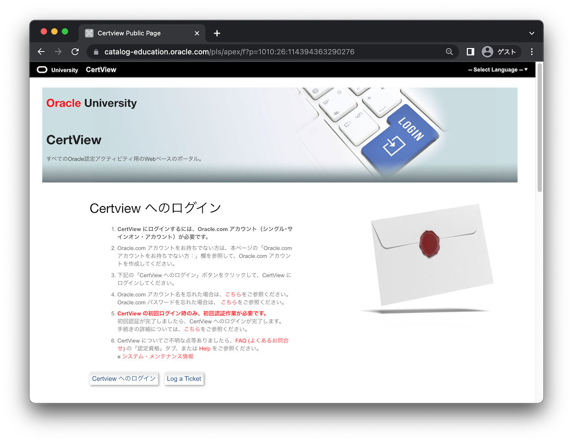The image size is (573, 442).
Task: Expand the -- Select Language -- triangle
Action: click(527, 70)
